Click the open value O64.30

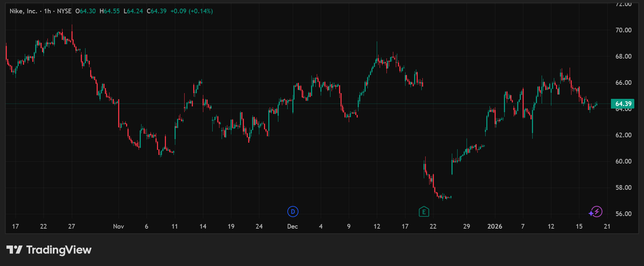(85, 11)
